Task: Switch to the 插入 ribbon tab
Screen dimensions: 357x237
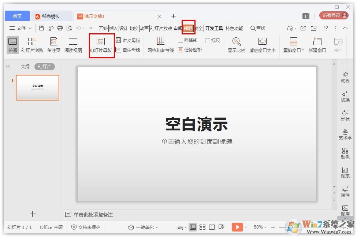Action: click(114, 28)
